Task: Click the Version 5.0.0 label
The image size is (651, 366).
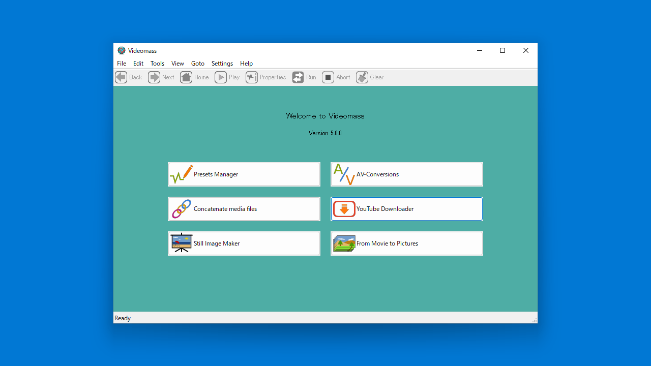Action: pos(325,133)
